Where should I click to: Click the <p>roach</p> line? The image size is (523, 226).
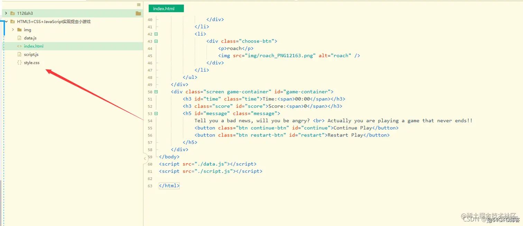(236, 48)
